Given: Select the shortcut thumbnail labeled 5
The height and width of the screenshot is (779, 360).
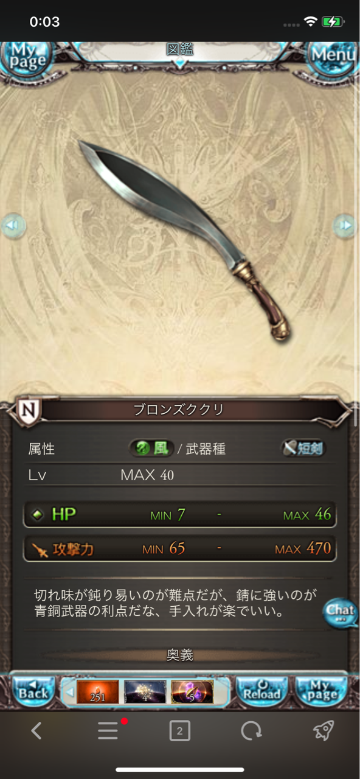Looking at the screenshot, I should 192,692.
